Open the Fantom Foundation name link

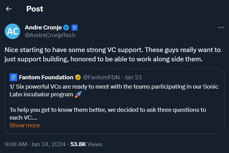pyautogui.click(x=46, y=77)
